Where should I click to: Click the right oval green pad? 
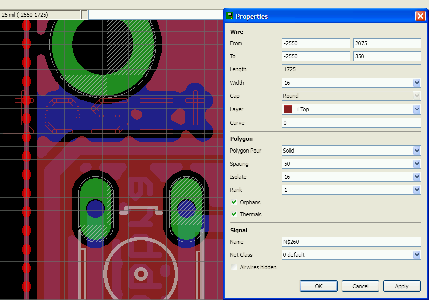[x=186, y=209]
